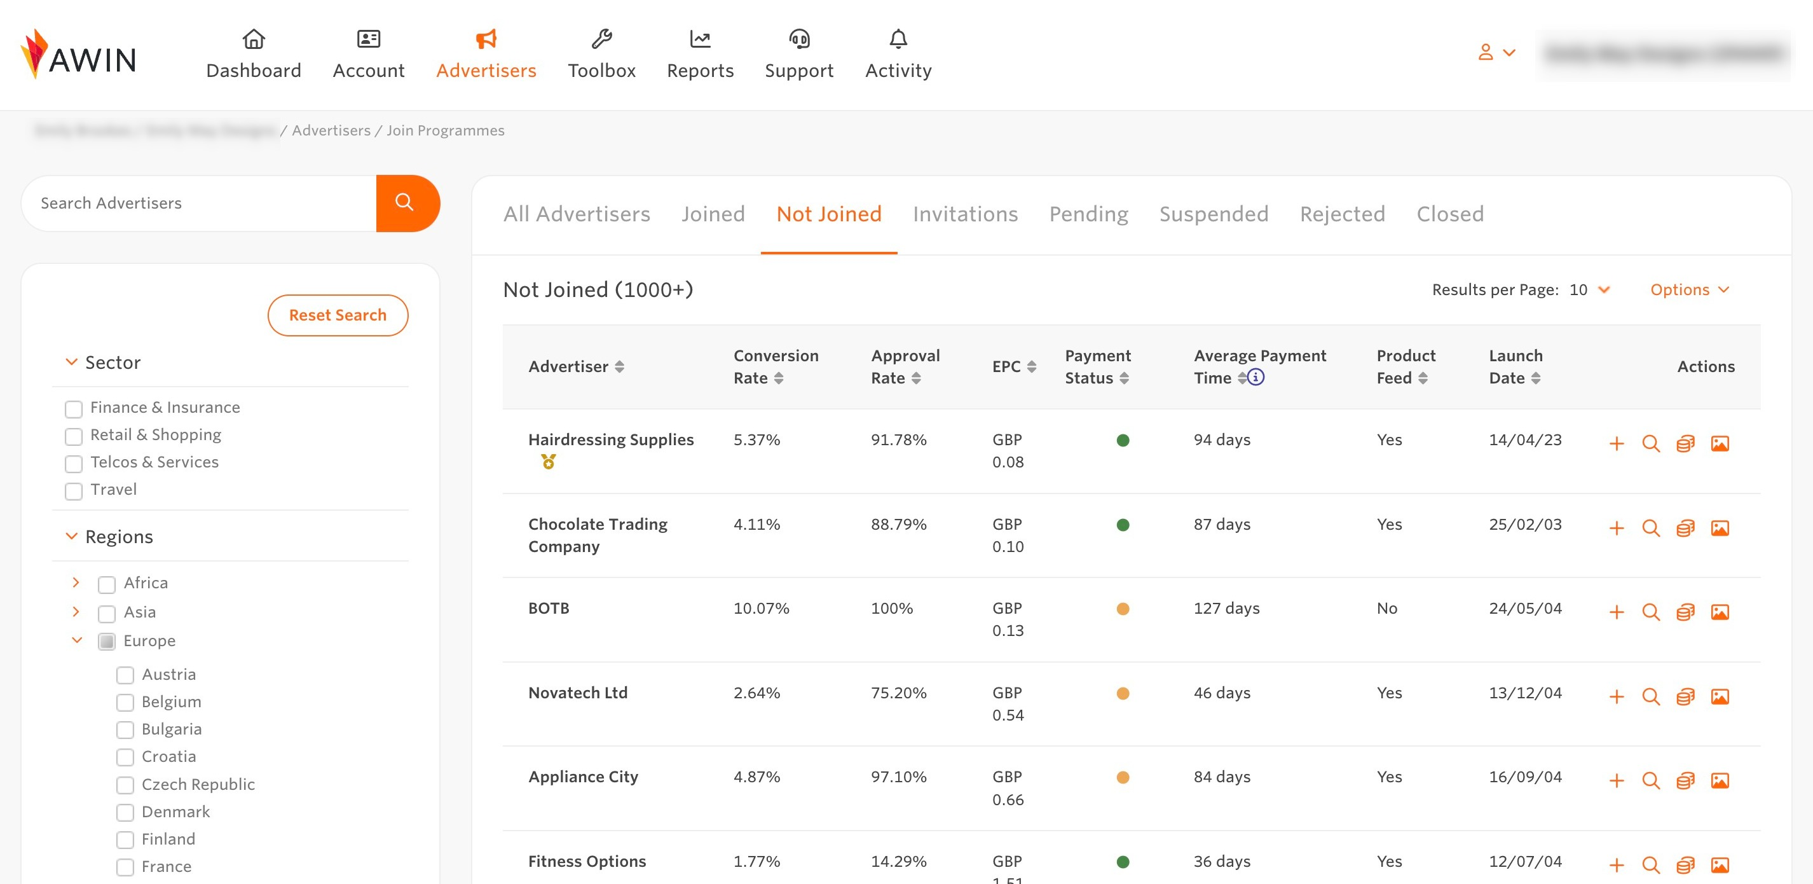Join Fitness Options with plus icon
The width and height of the screenshot is (1813, 884).
point(1617,864)
